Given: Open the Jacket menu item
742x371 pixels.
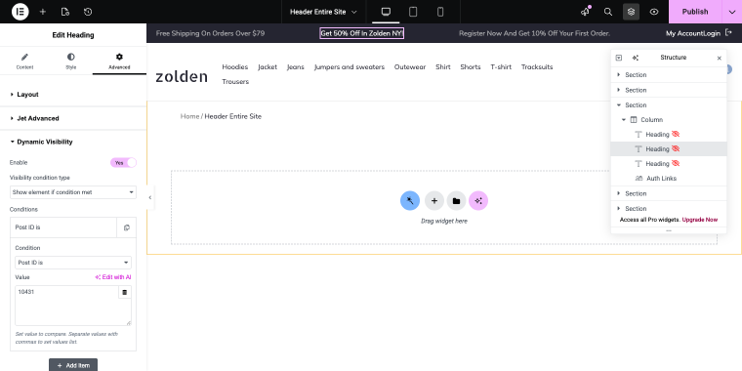Looking at the screenshot, I should pyautogui.click(x=268, y=66).
